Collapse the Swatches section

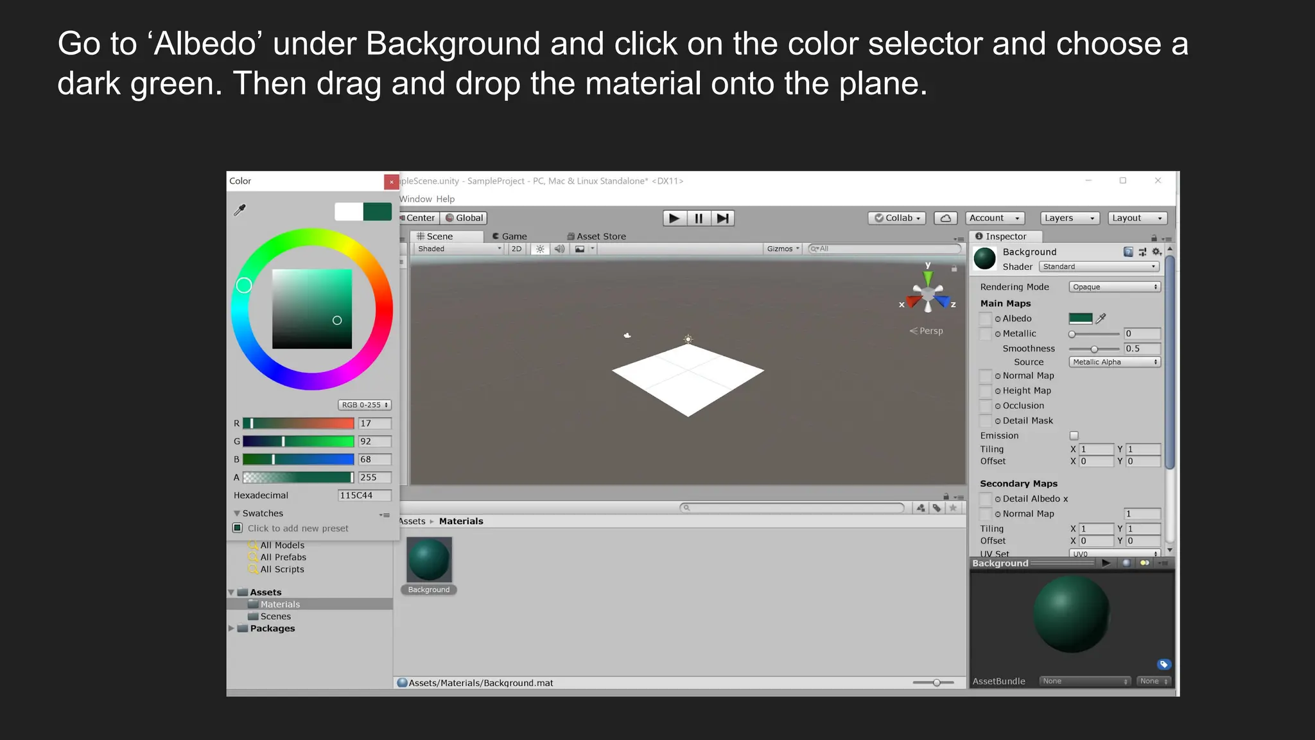tap(237, 514)
